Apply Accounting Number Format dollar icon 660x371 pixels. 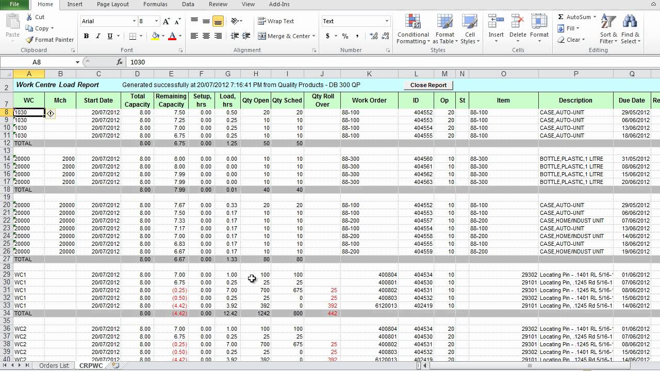pyautogui.click(x=327, y=36)
